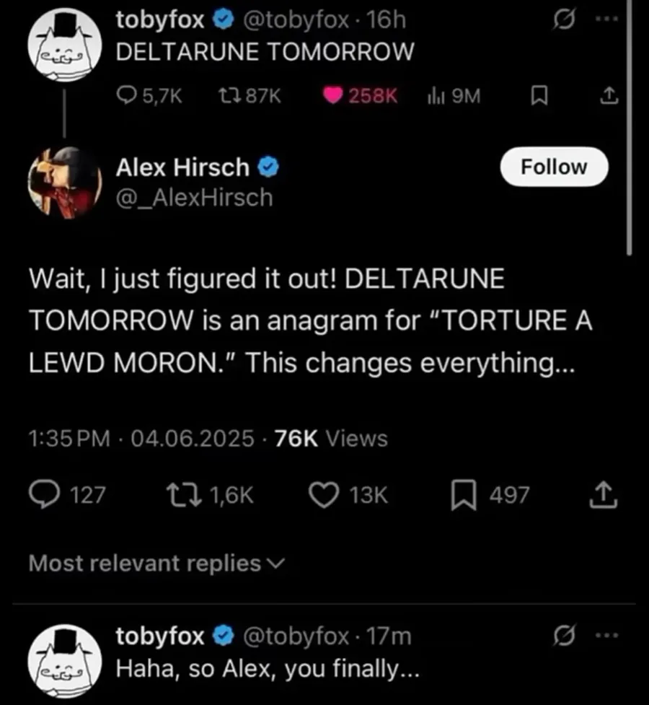Follow Alex Hirsch
The height and width of the screenshot is (705, 649).
click(554, 167)
